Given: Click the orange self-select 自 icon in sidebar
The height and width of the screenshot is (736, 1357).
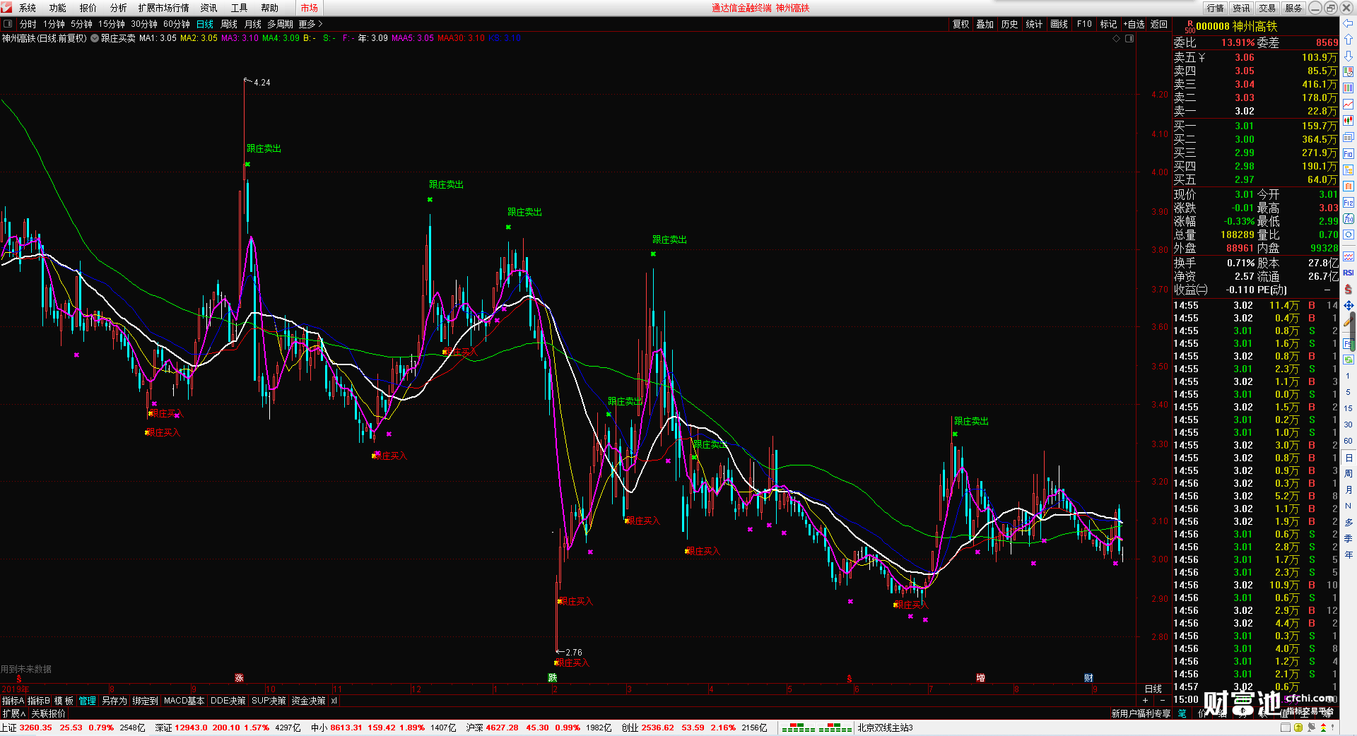Looking at the screenshot, I should coord(1349,186).
